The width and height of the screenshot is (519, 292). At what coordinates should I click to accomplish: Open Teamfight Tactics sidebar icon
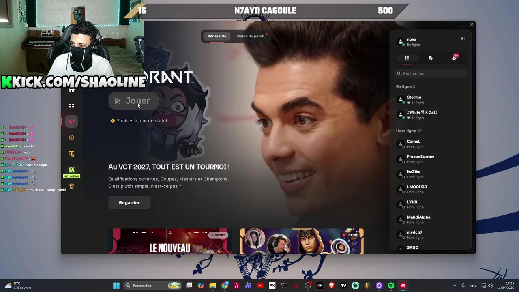point(71,154)
